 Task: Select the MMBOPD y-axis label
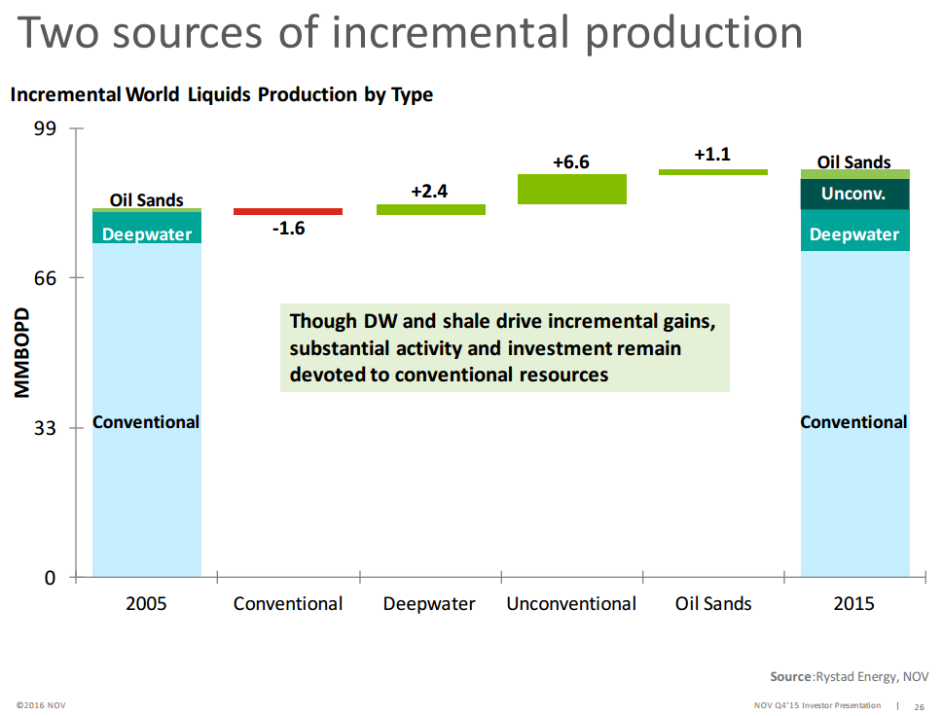(x=21, y=353)
